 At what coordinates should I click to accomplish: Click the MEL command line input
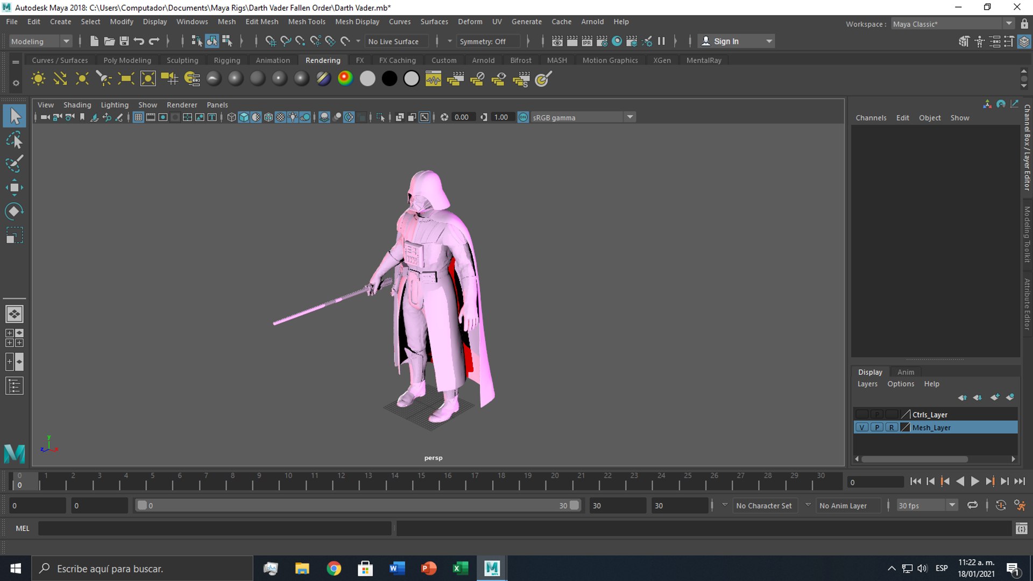coord(215,529)
